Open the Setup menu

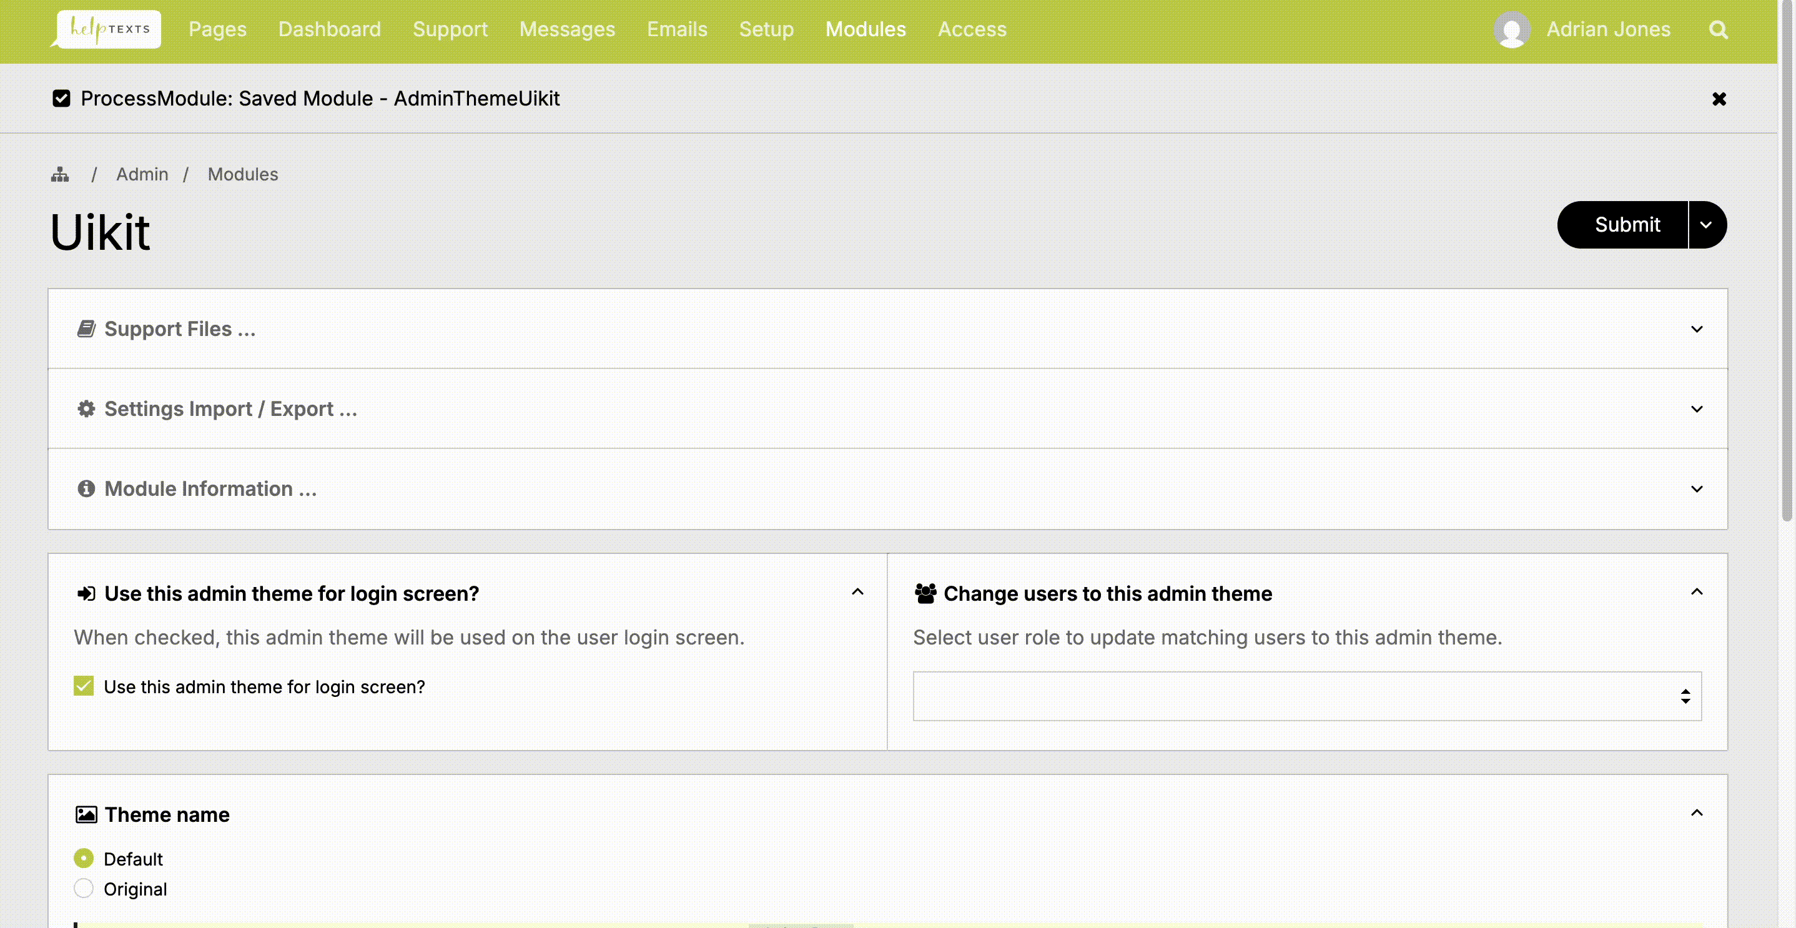(766, 29)
